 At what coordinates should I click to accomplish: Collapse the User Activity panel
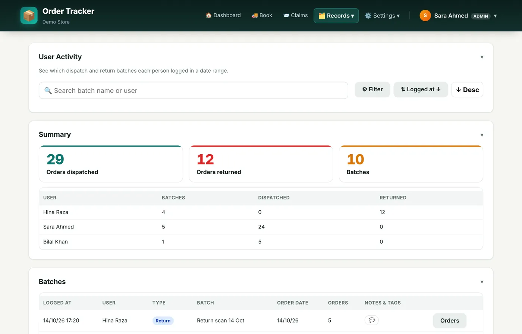tap(482, 57)
